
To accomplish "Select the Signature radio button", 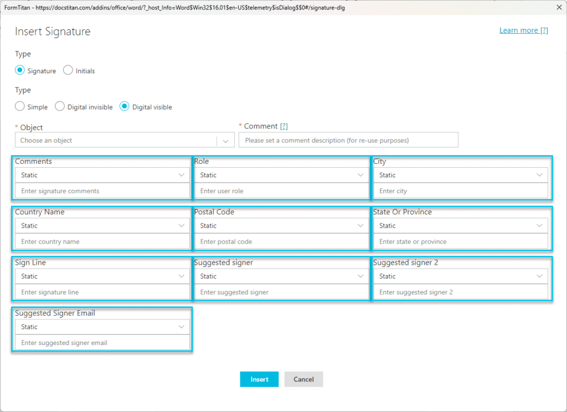I will pyautogui.click(x=20, y=70).
